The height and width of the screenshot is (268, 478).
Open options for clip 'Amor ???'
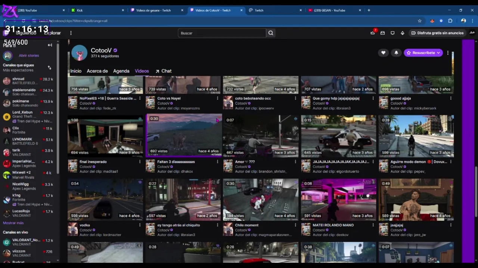click(x=295, y=162)
